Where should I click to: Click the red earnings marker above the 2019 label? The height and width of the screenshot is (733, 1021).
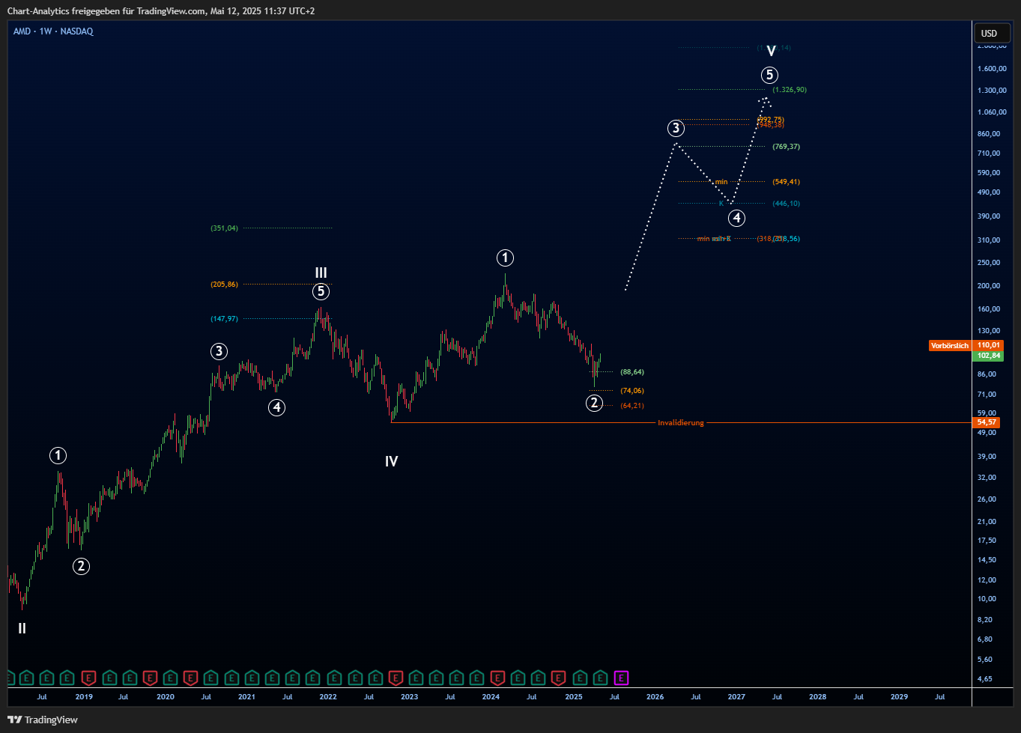pos(88,678)
